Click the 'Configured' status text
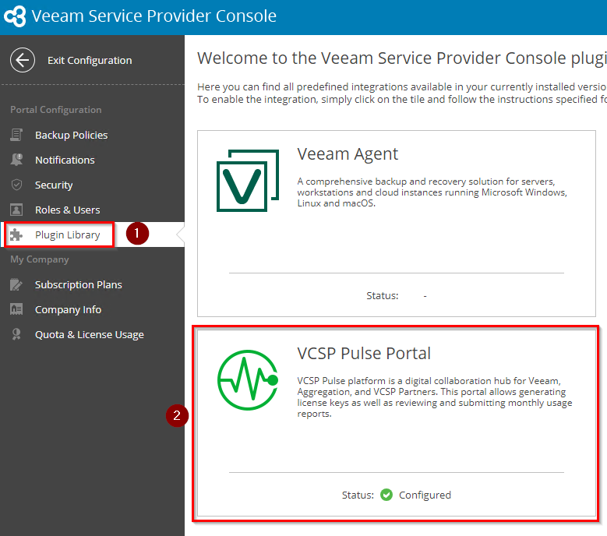 point(425,495)
